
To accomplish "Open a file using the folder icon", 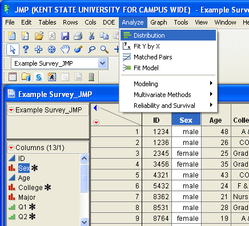I will pyautogui.click(x=39, y=35).
